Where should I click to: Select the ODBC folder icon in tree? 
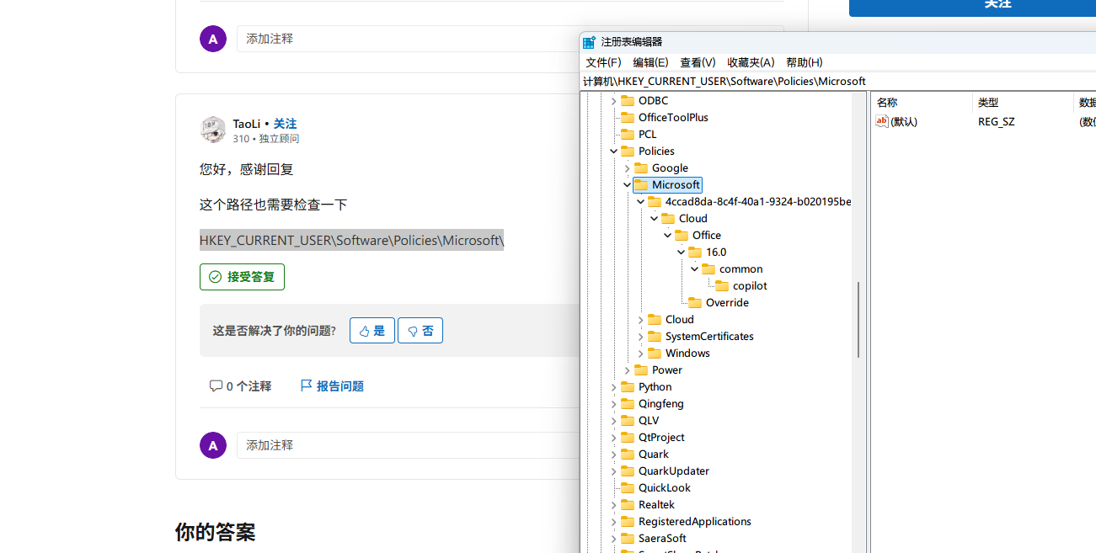[628, 101]
